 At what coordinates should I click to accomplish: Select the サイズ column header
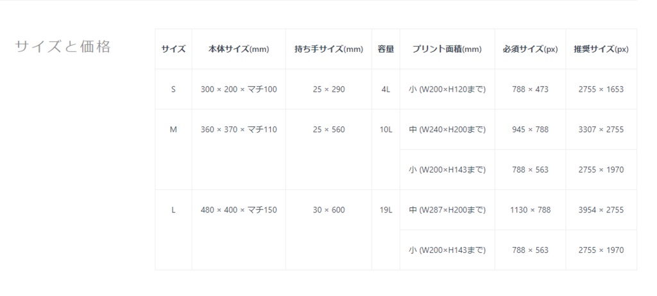173,49
